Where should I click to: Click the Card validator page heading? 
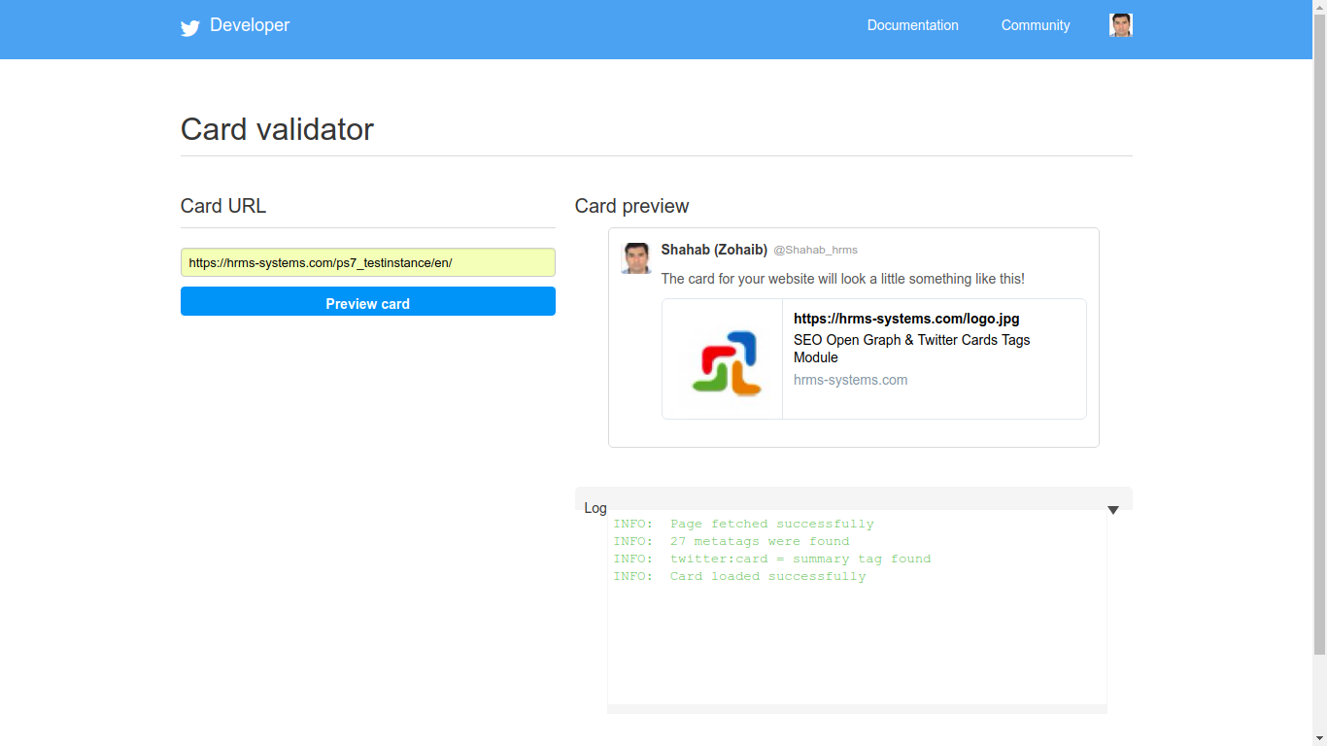click(277, 129)
